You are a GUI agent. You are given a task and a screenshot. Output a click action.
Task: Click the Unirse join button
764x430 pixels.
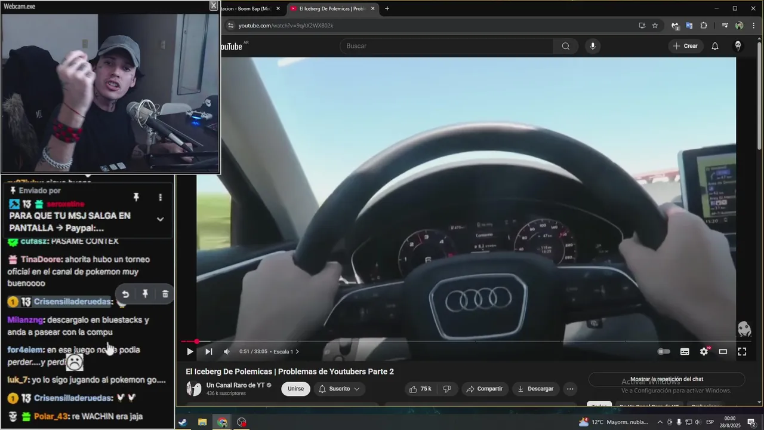tap(295, 389)
